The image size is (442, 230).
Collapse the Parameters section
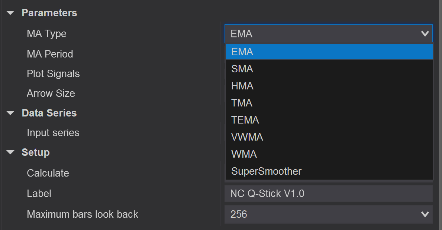point(10,12)
